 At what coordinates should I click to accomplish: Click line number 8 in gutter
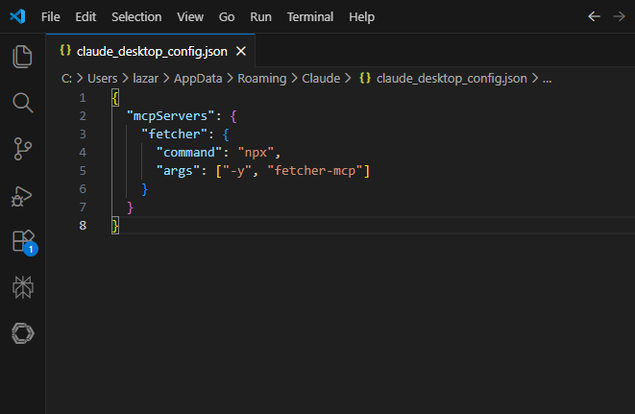pos(83,225)
